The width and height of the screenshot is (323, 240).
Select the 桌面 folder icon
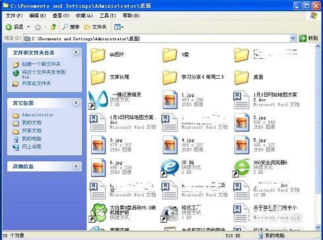[242, 77]
